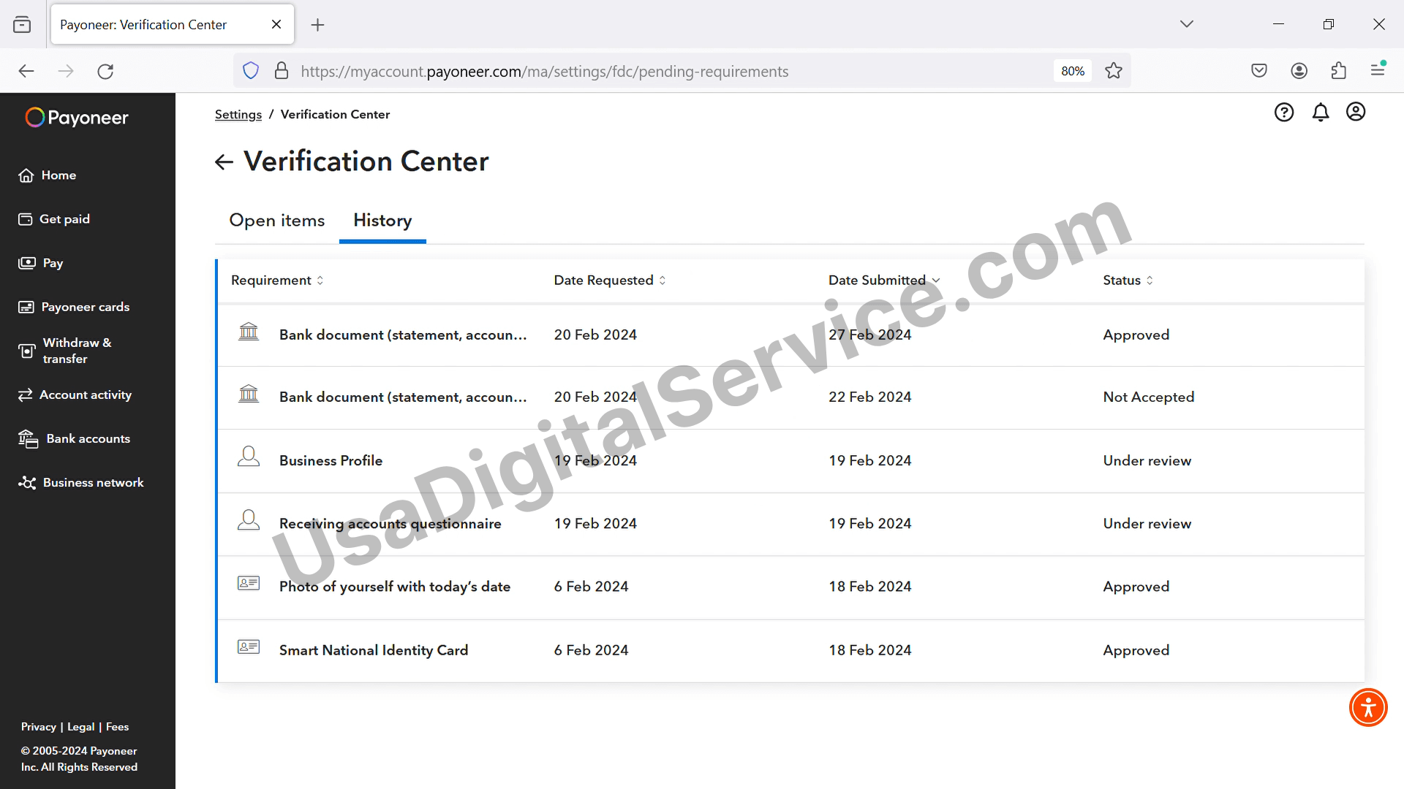1404x789 pixels.
Task: Go forward in browser history
Action: click(x=66, y=71)
